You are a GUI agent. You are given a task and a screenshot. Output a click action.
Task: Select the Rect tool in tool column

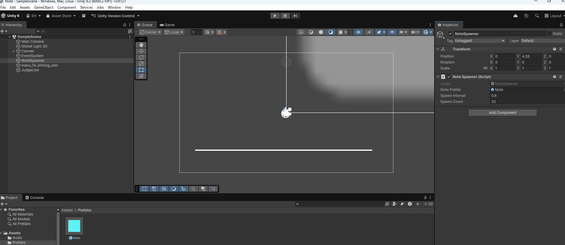141,70
